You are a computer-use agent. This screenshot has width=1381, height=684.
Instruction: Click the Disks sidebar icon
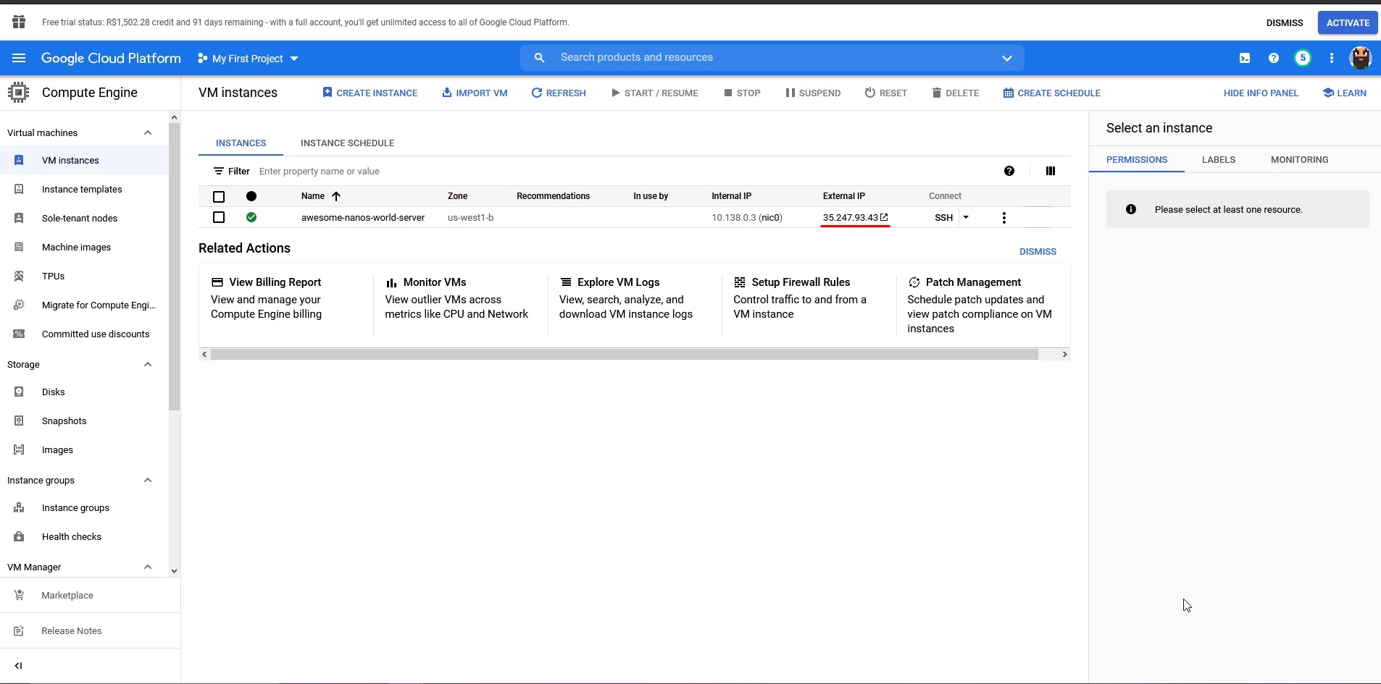tap(20, 392)
